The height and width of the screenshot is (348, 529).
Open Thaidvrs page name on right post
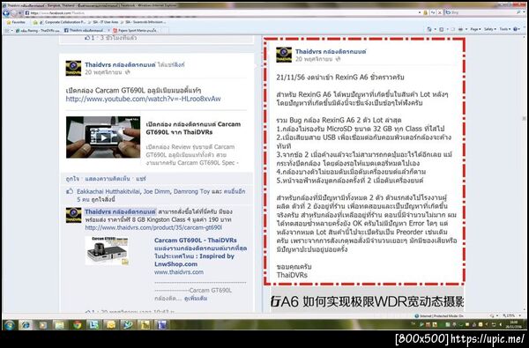pyautogui.click(x=331, y=52)
